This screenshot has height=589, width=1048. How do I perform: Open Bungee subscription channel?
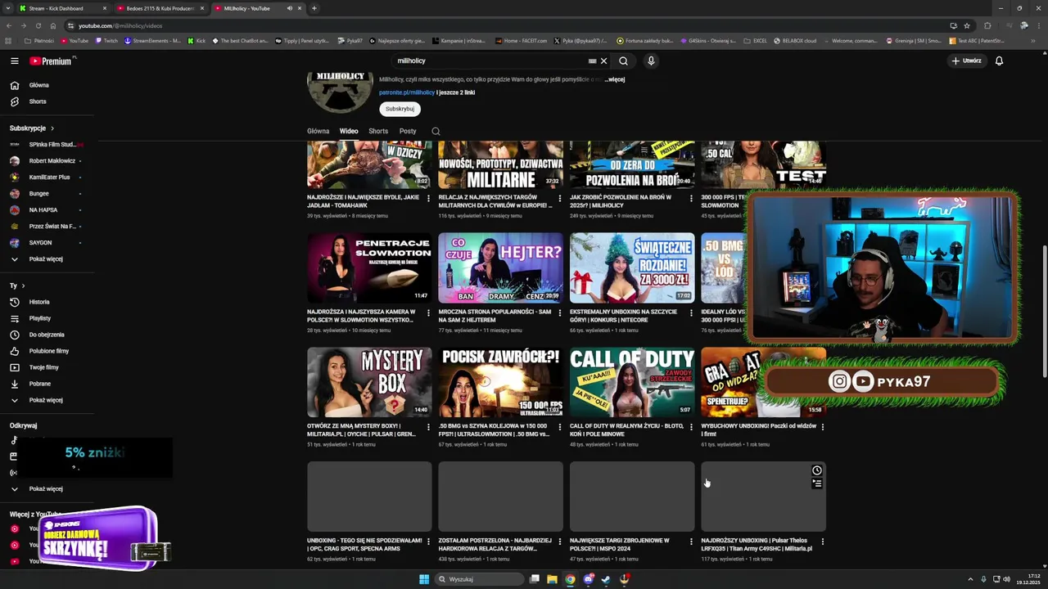pos(39,194)
